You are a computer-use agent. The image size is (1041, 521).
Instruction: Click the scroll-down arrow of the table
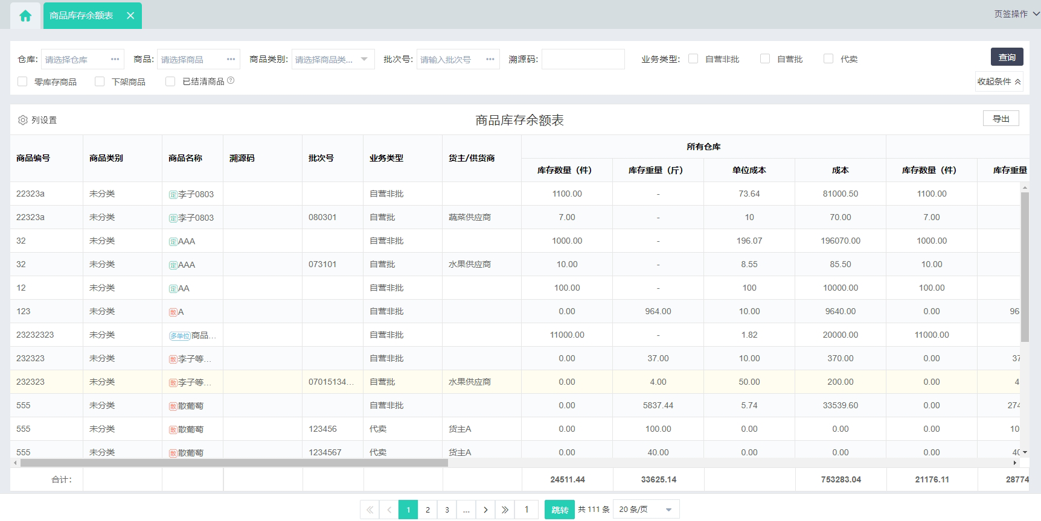1025,452
